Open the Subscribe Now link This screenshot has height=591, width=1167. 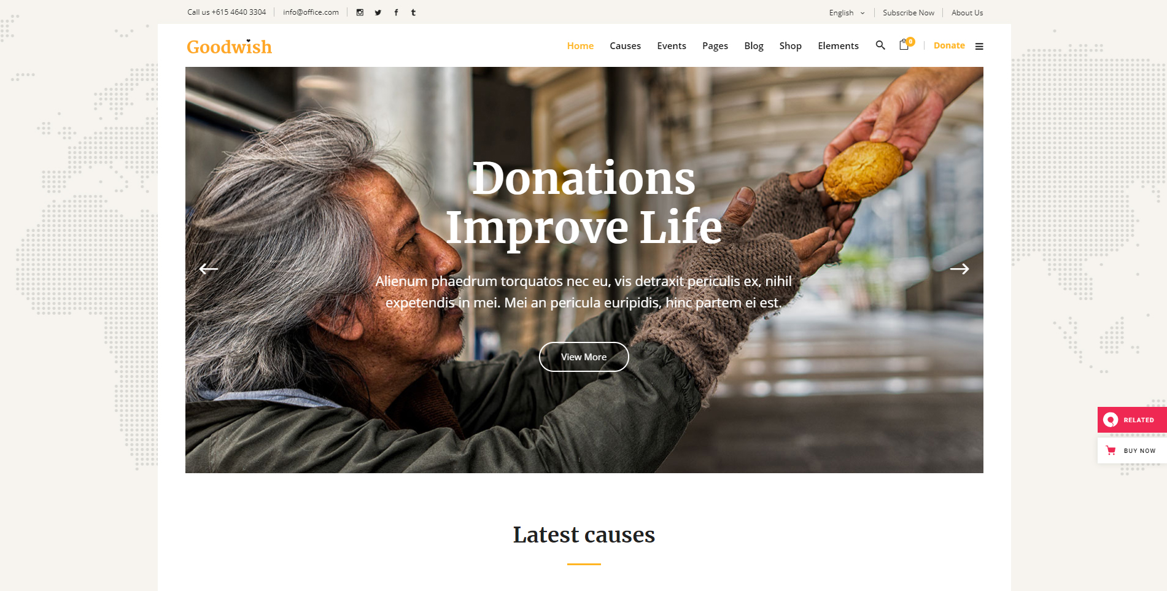pos(909,13)
